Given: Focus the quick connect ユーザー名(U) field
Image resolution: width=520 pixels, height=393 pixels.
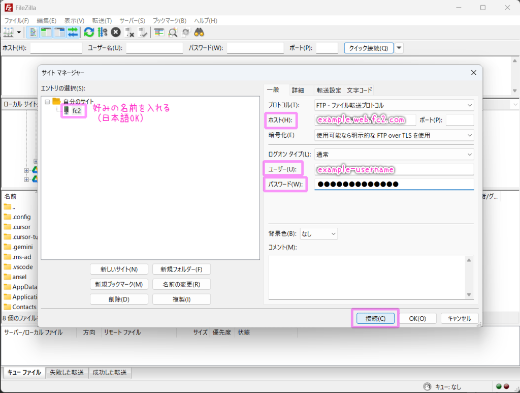Looking at the screenshot, I should coord(154,48).
